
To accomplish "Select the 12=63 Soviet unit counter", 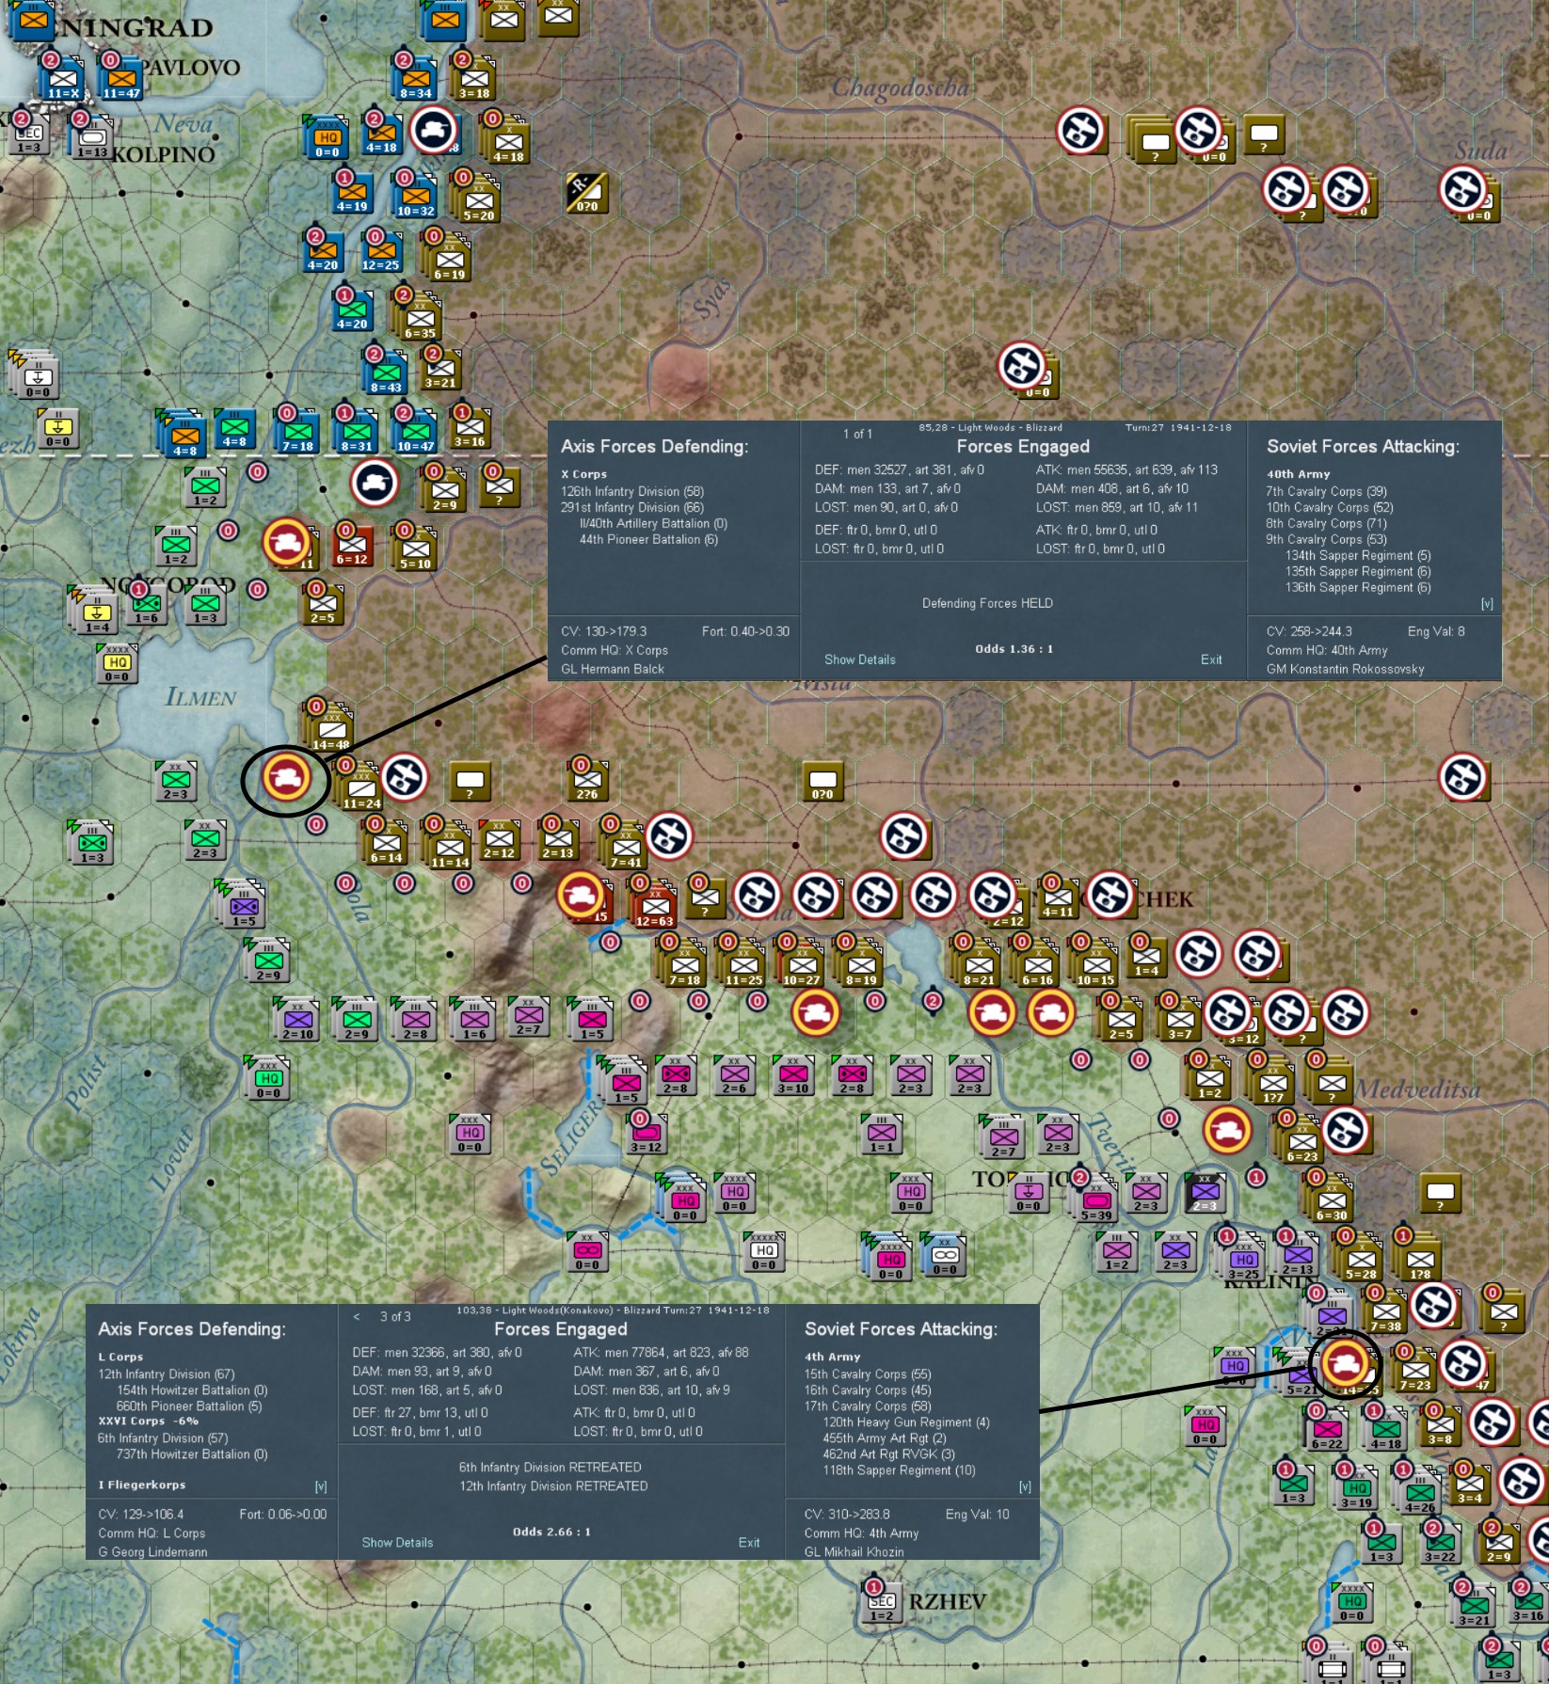I will [654, 905].
